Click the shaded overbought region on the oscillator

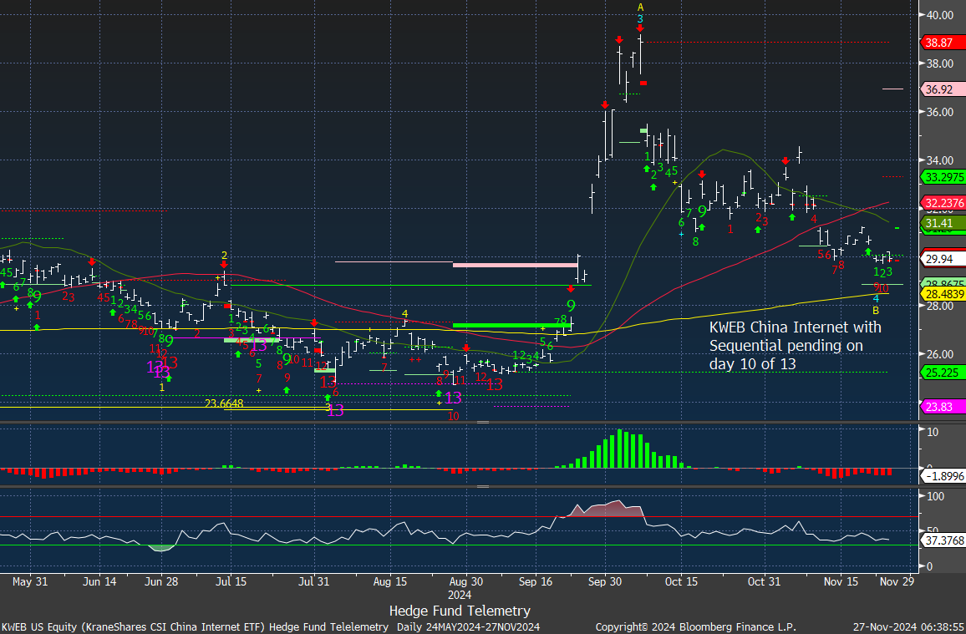coord(605,510)
